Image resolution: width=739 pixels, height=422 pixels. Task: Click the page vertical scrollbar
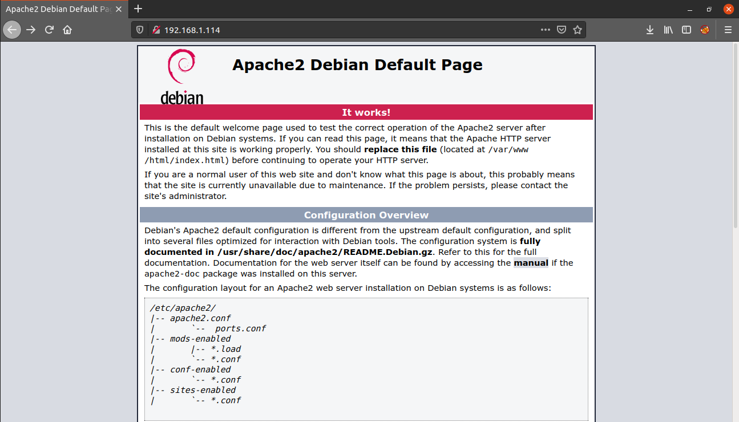(x=734, y=136)
